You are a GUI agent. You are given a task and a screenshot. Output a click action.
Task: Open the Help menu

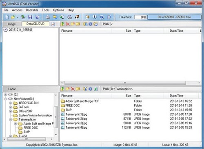coord(71,10)
